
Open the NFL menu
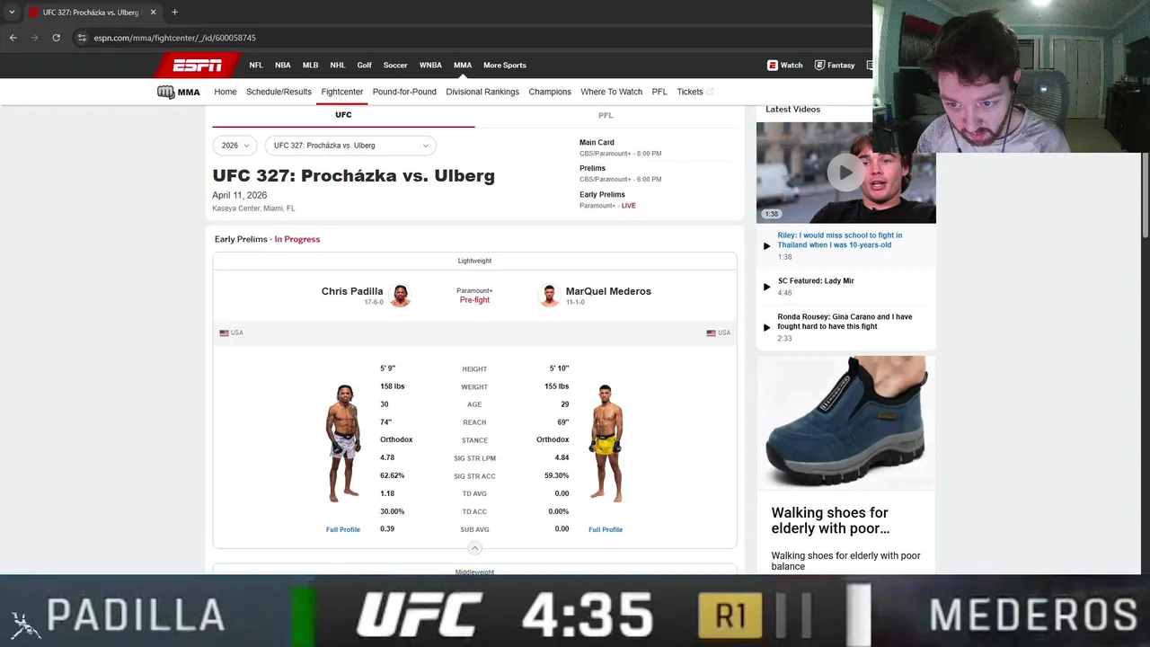[256, 66]
